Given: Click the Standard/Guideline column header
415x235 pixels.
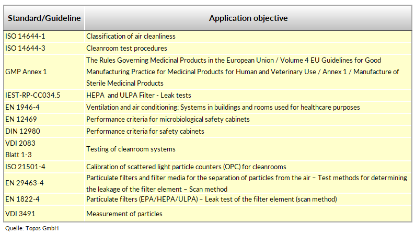Looking at the screenshot, I should pyautogui.click(x=44, y=18).
